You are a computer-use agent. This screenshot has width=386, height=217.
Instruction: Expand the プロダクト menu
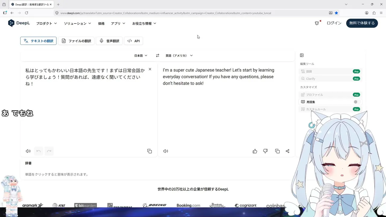coord(46,23)
